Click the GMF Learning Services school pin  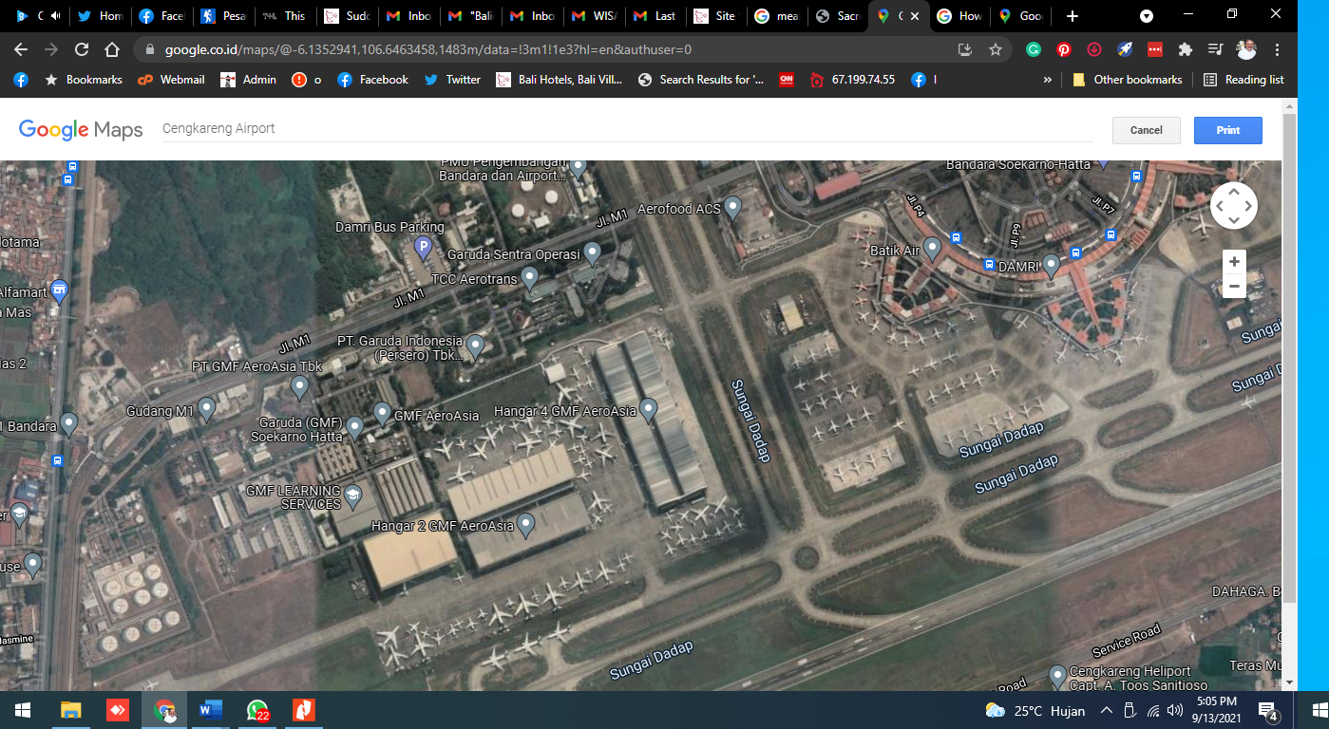tap(352, 495)
